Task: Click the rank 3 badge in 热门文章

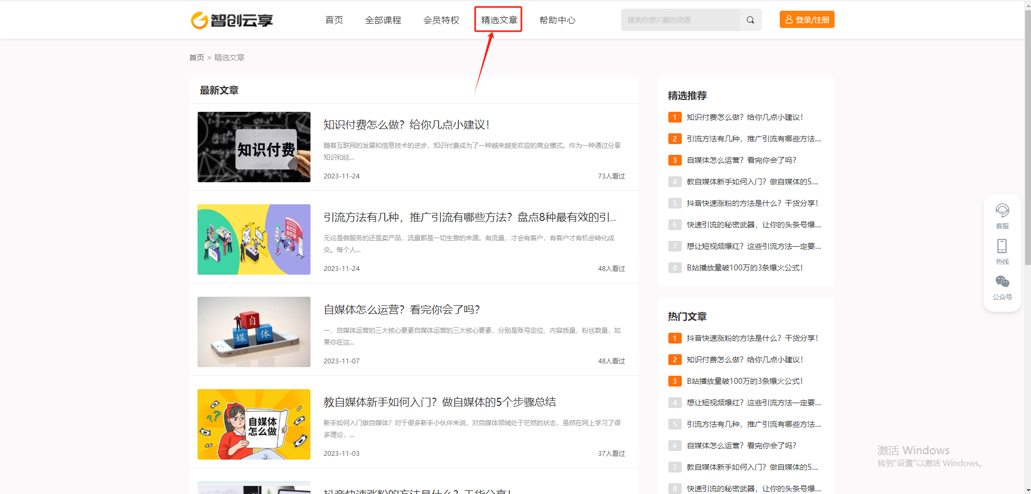Action: coord(675,381)
